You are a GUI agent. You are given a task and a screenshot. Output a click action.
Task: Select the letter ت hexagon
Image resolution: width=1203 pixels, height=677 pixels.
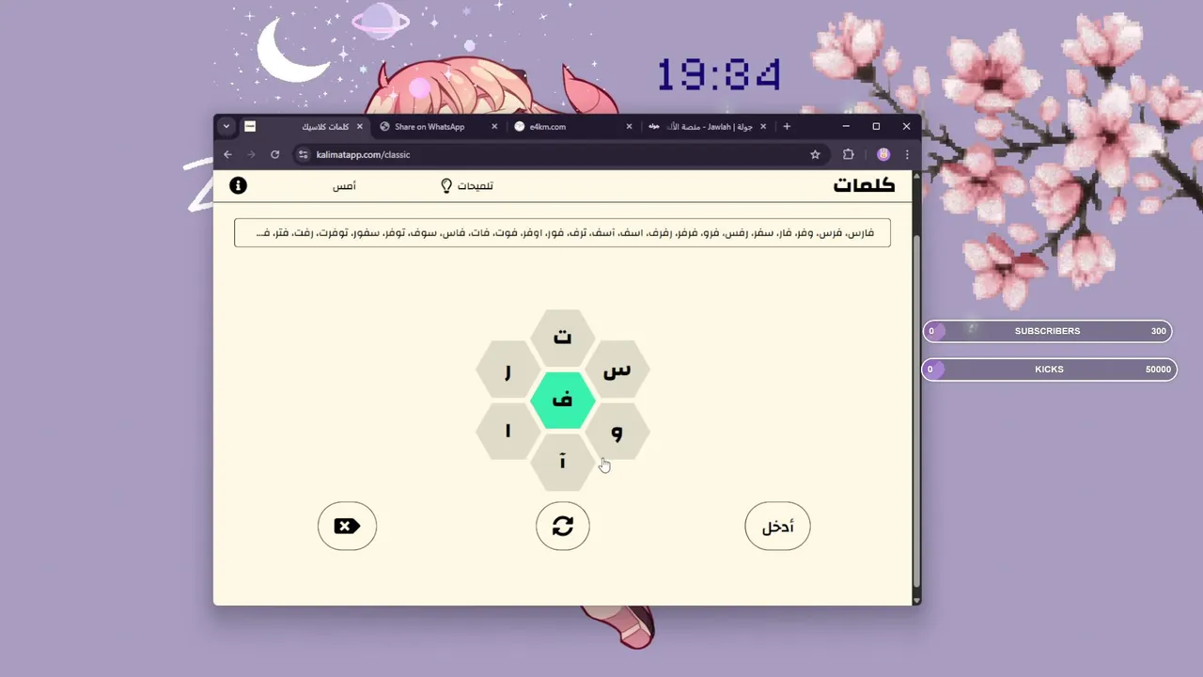coord(562,338)
